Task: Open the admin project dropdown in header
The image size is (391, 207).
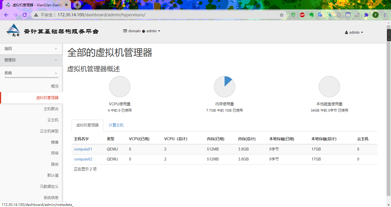Action: pyautogui.click(x=142, y=31)
